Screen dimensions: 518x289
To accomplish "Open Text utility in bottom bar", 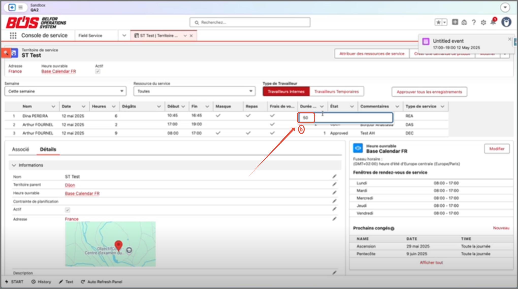I will tap(66, 282).
